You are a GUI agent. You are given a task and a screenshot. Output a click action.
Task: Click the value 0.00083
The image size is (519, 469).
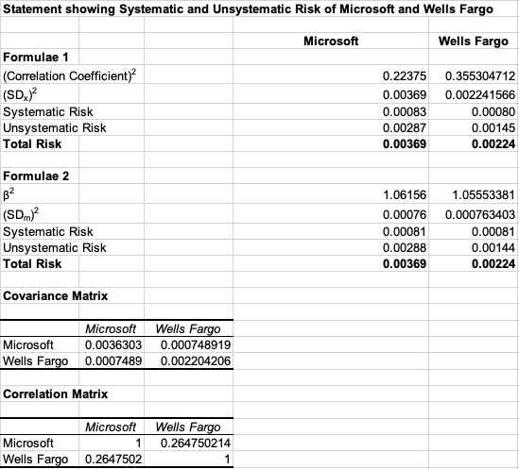click(405, 111)
